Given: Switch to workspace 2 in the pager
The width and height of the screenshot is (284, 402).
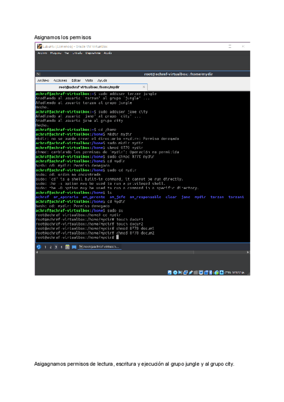Looking at the screenshot, I should pyautogui.click(x=50, y=247).
